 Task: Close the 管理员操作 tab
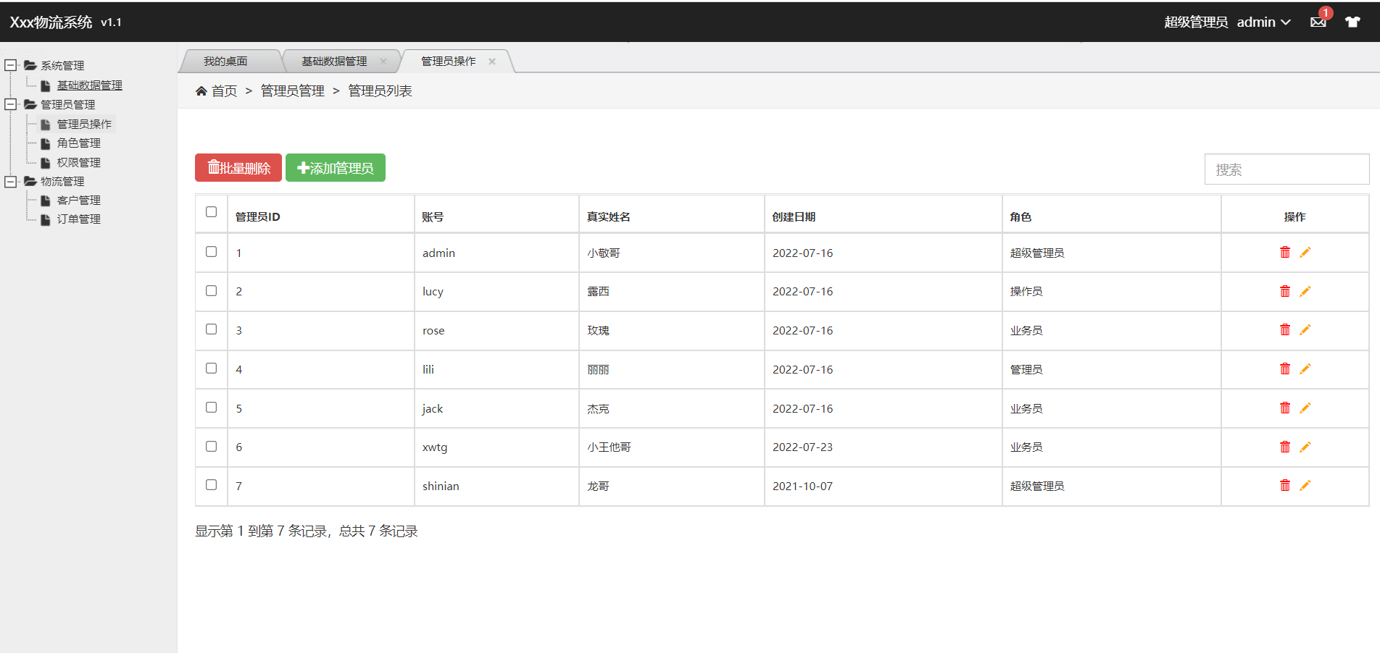492,61
